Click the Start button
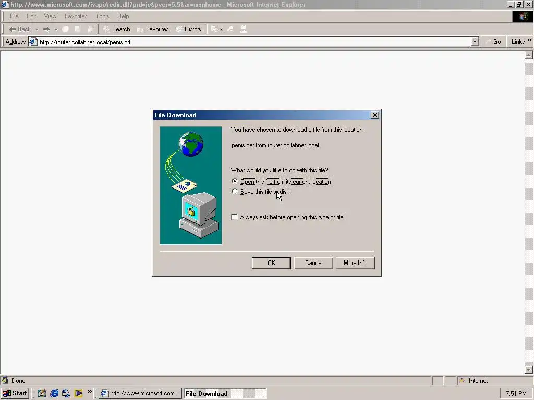534x400 pixels. click(15, 393)
